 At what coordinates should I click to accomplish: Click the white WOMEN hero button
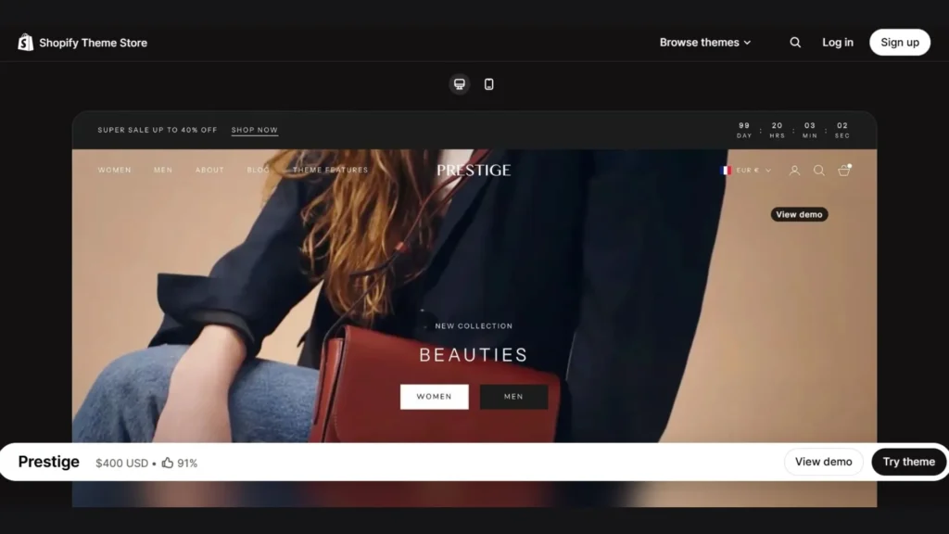[x=434, y=397]
